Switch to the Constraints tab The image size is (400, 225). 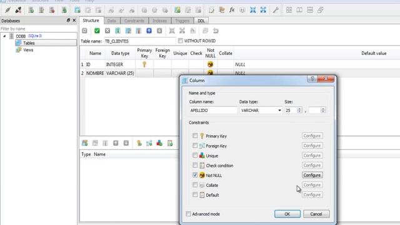(x=134, y=21)
